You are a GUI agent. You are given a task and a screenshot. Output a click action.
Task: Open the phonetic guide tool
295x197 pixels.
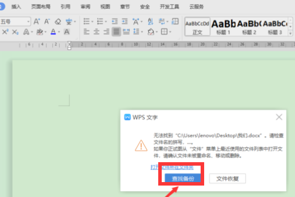69,21
